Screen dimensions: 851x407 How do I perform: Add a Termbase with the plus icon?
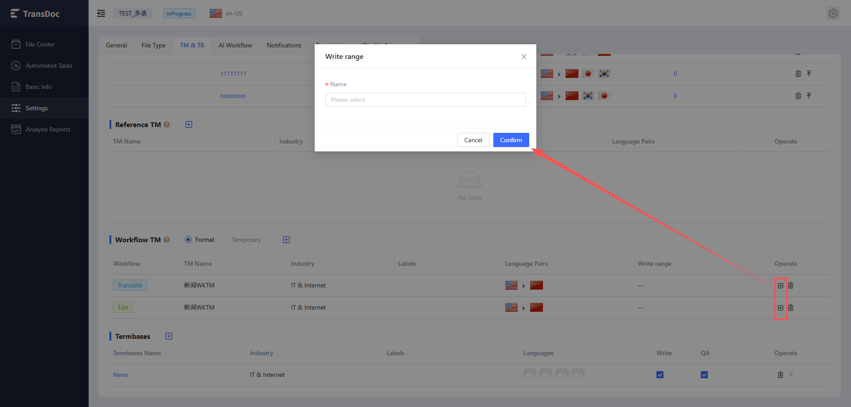(169, 336)
